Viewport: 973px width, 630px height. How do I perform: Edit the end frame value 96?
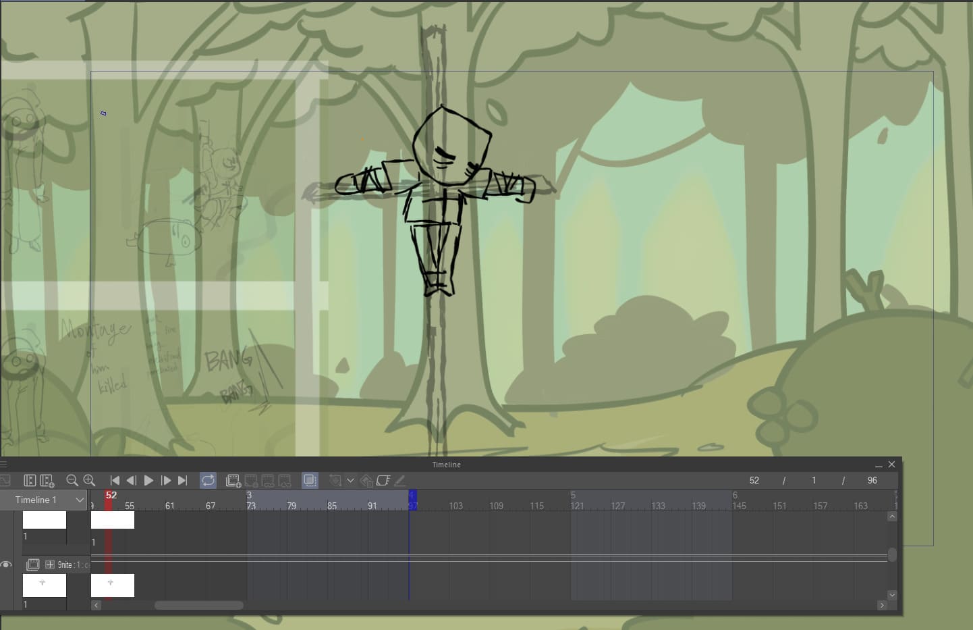point(872,480)
